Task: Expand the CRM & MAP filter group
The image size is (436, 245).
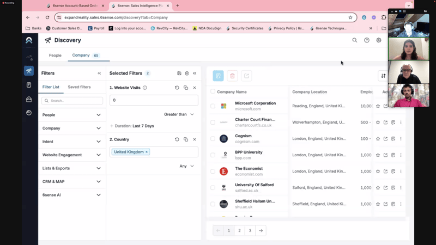Action: (72, 181)
